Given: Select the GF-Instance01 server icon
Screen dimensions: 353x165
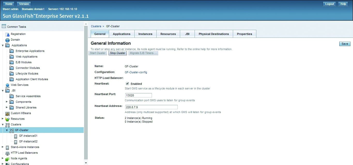Looking at the screenshot, I should (16, 136).
